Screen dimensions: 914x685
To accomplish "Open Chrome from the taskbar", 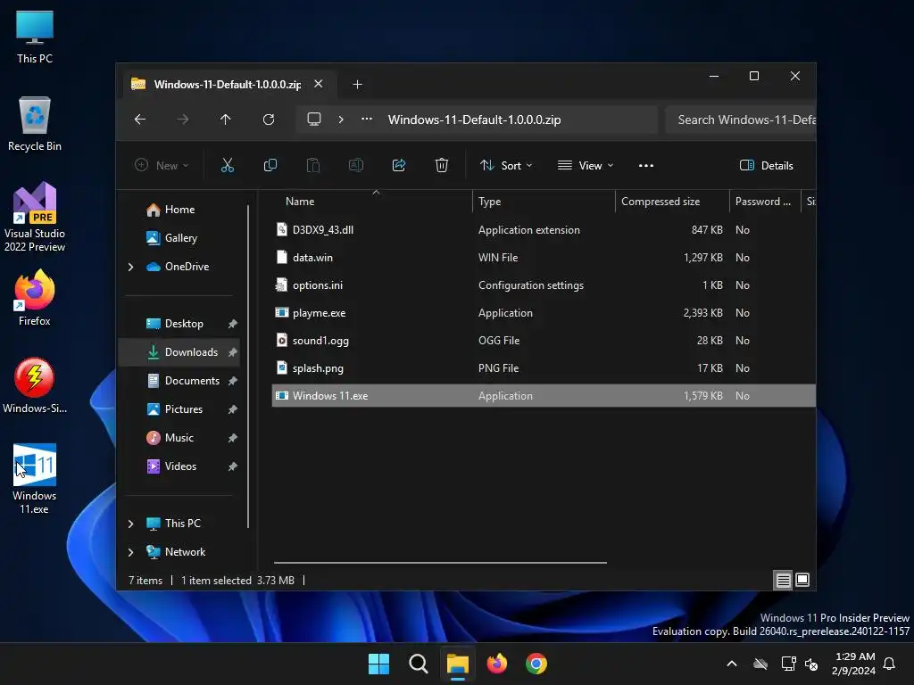I will click(x=536, y=664).
